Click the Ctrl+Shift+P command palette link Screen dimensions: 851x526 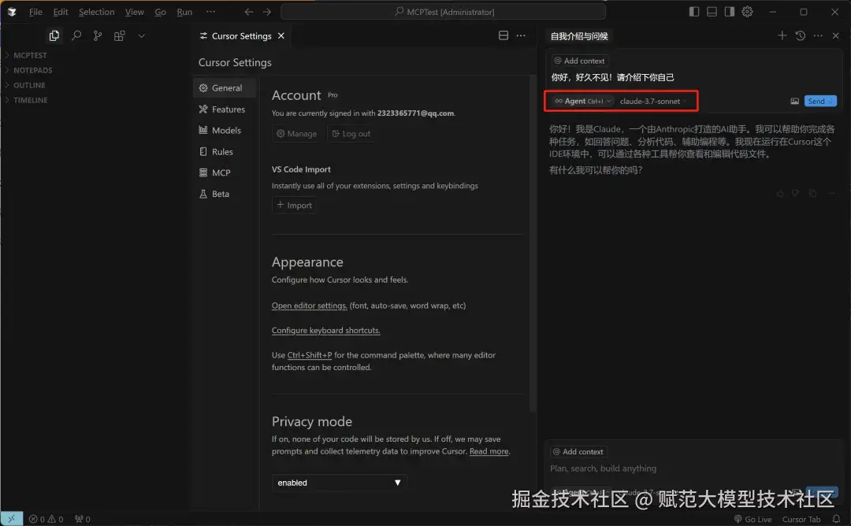(x=310, y=355)
